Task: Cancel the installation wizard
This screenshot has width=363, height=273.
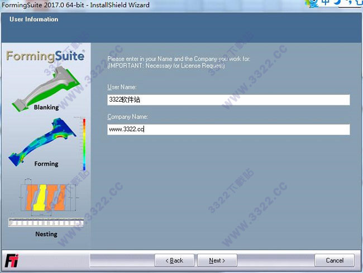Action: [x=335, y=261]
